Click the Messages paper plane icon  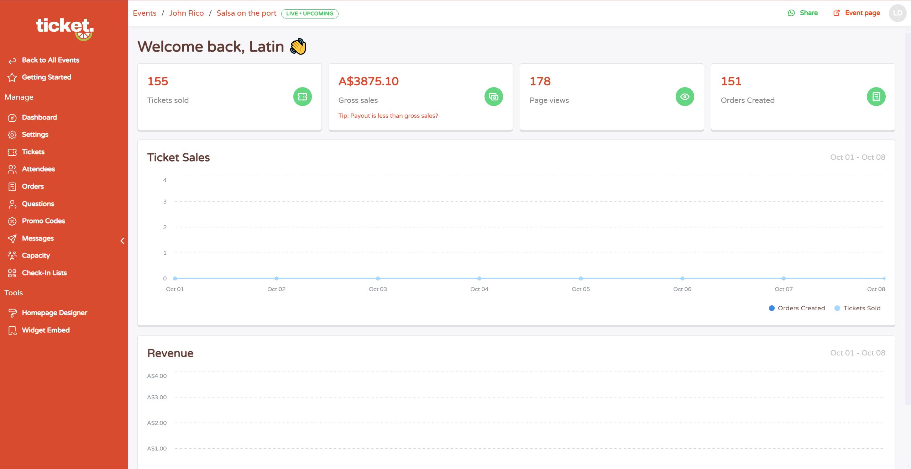point(12,239)
